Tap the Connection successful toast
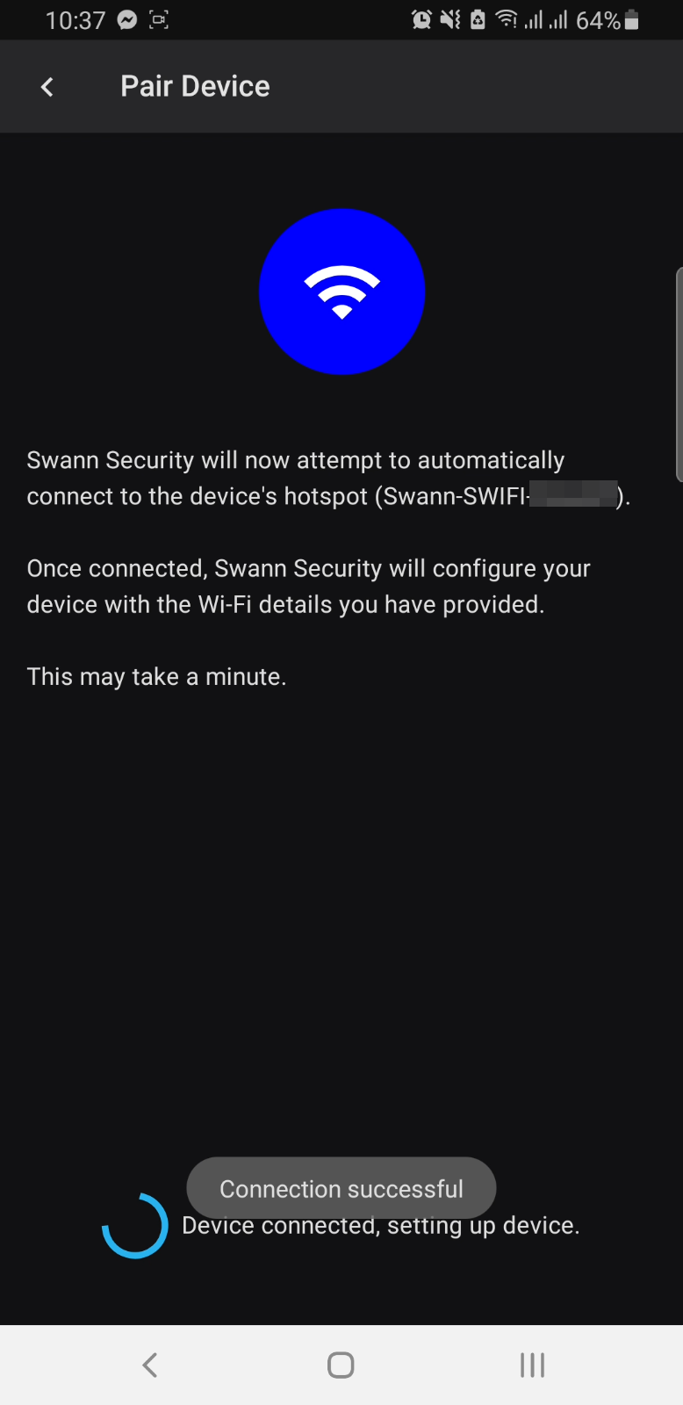Image resolution: width=683 pixels, height=1405 pixels. click(x=341, y=1188)
